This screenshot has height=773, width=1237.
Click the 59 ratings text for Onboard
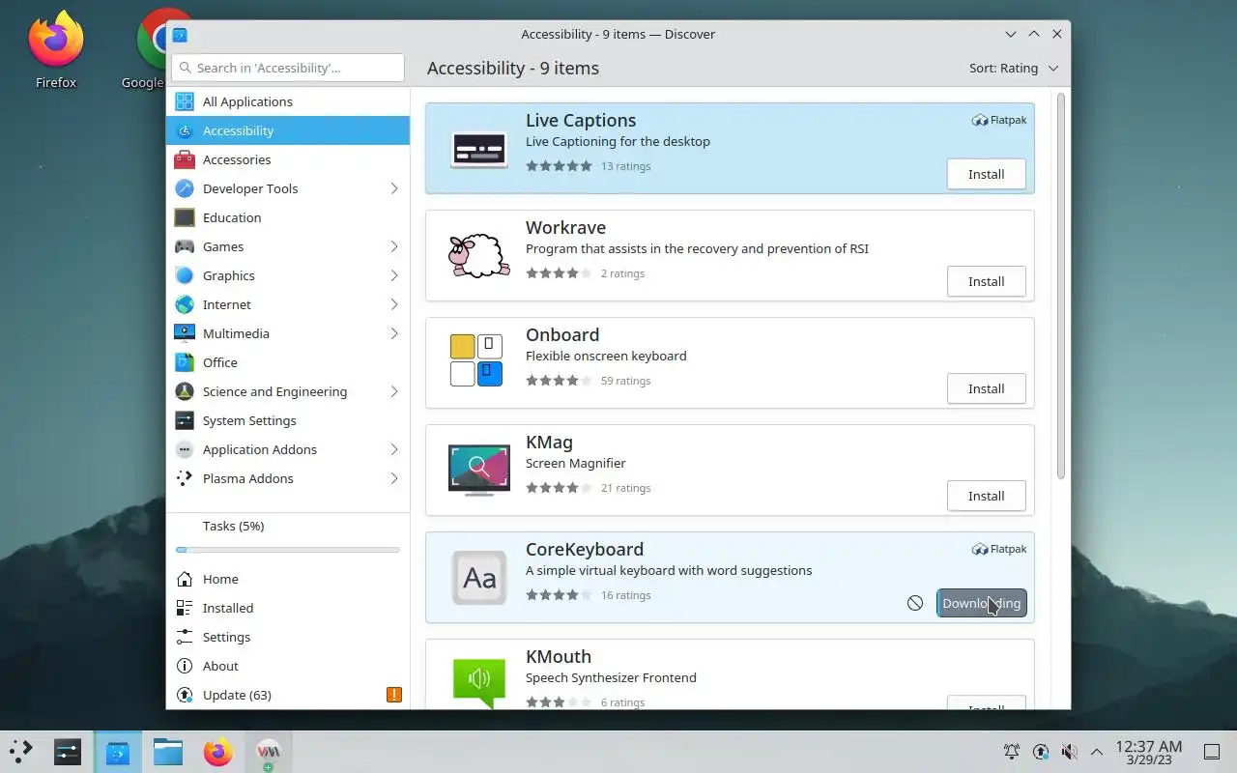coord(625,381)
